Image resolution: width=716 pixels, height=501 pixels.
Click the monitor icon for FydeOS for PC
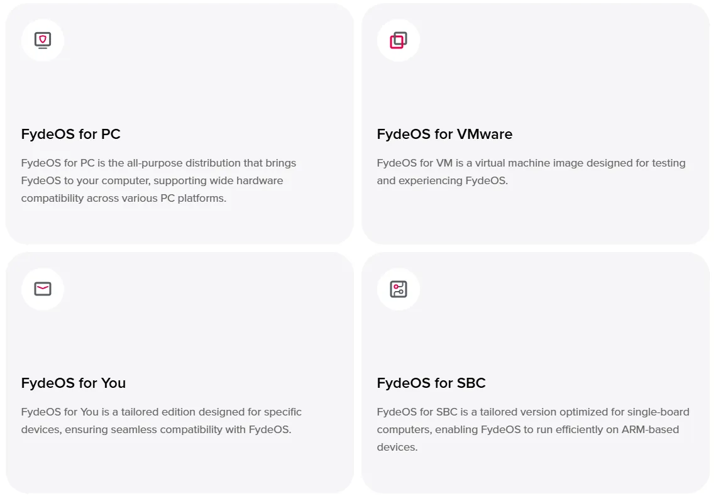click(x=42, y=40)
